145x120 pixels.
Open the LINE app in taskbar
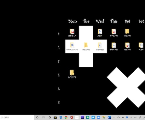[x=88, y=117]
